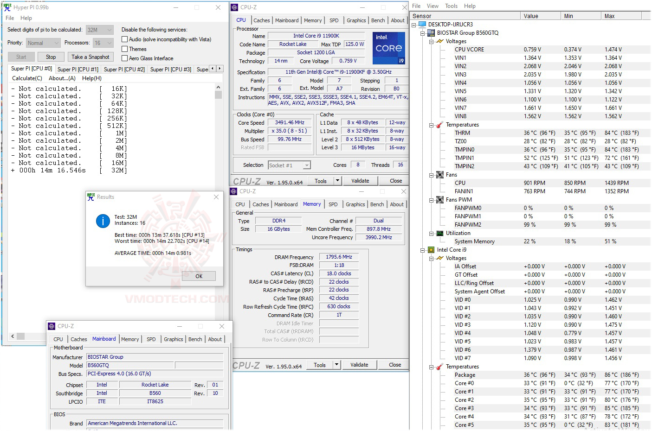Open the Tools dropdown arrow beside Ver. 1.95.0.x64 under Timings
652x431 pixels.
click(x=336, y=365)
